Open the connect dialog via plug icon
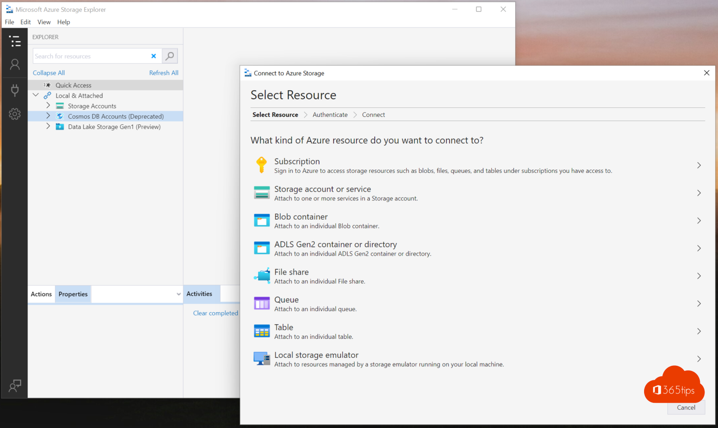 (14, 90)
